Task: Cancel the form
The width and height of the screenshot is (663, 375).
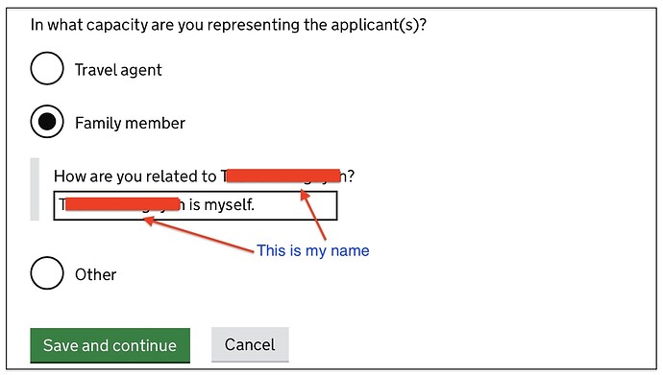Action: (x=250, y=344)
